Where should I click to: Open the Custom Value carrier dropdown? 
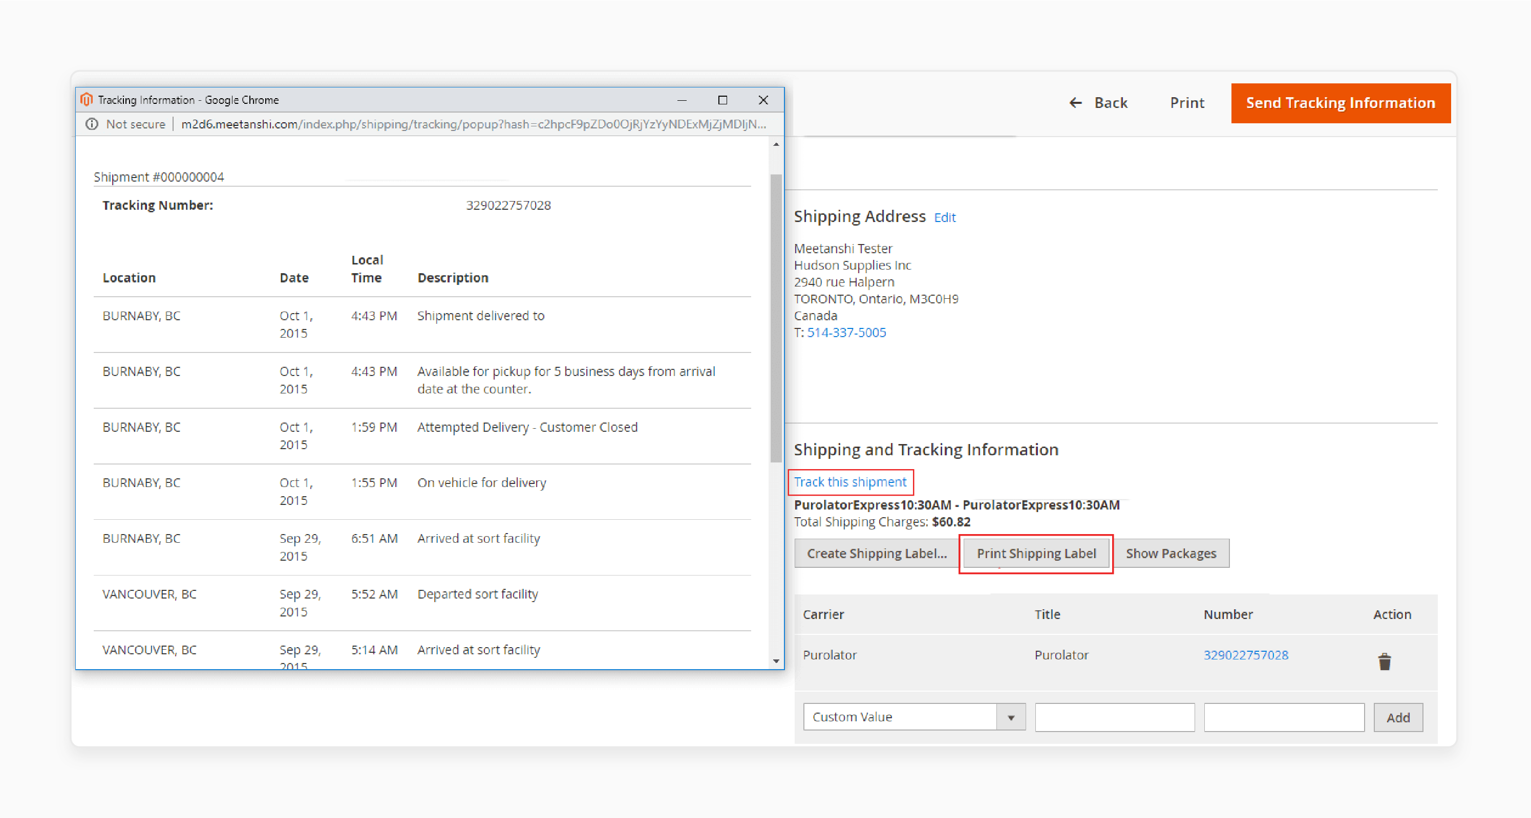pos(914,717)
